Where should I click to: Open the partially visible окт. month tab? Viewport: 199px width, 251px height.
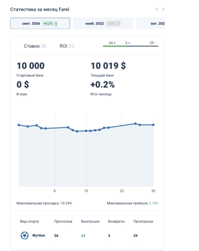click(150, 24)
